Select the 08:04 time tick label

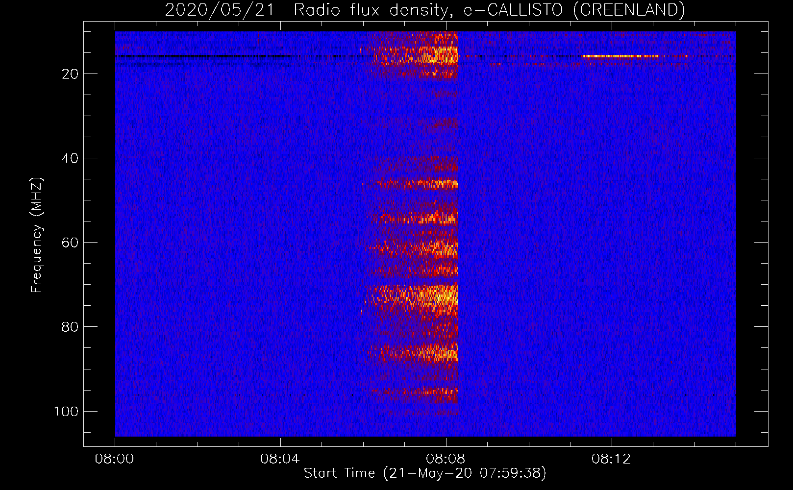click(280, 459)
